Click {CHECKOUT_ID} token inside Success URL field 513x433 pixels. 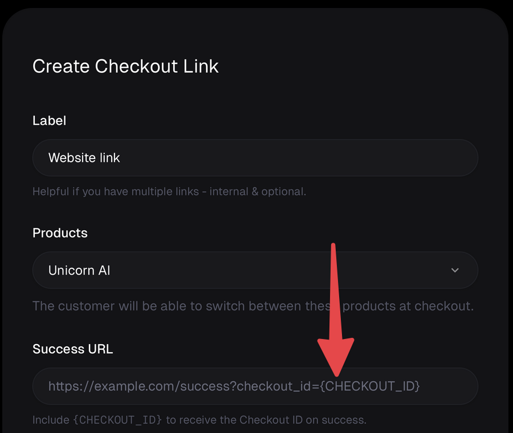pos(370,386)
